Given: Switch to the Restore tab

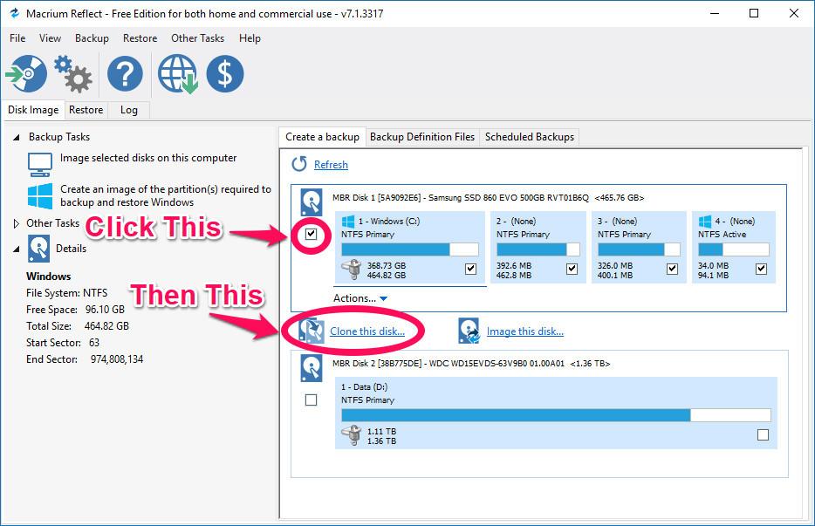Looking at the screenshot, I should tap(86, 110).
